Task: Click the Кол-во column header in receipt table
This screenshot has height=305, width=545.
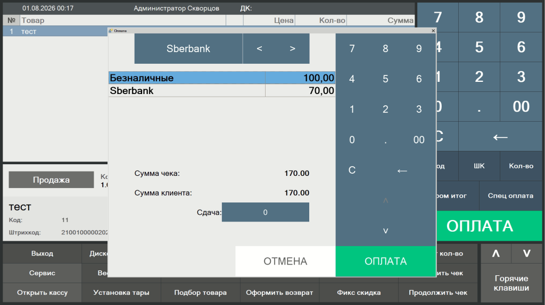Action: pyautogui.click(x=321, y=20)
